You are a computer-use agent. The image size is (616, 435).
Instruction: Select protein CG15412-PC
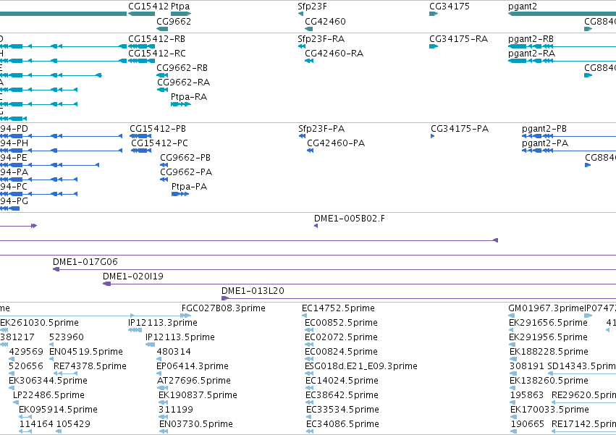pos(159,143)
